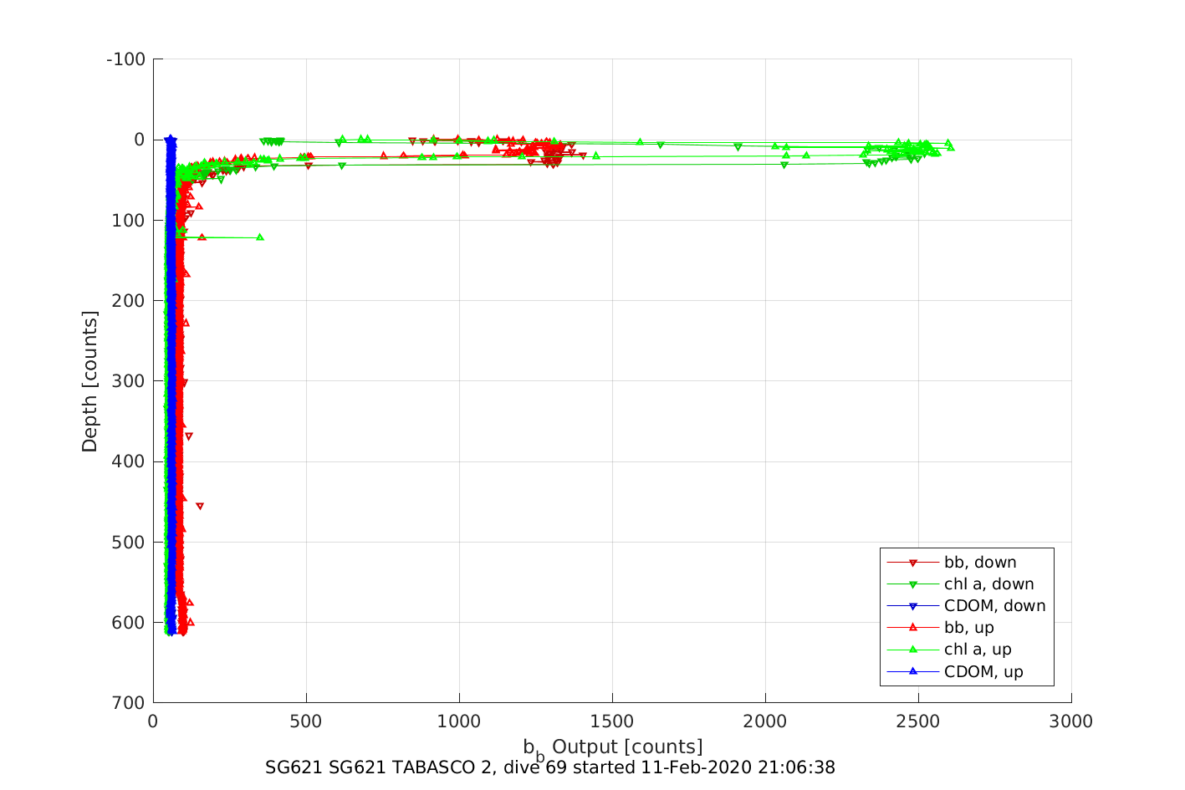Click the x-axis tick label 3000
This screenshot has height=790, width=1185.
(x=1071, y=721)
